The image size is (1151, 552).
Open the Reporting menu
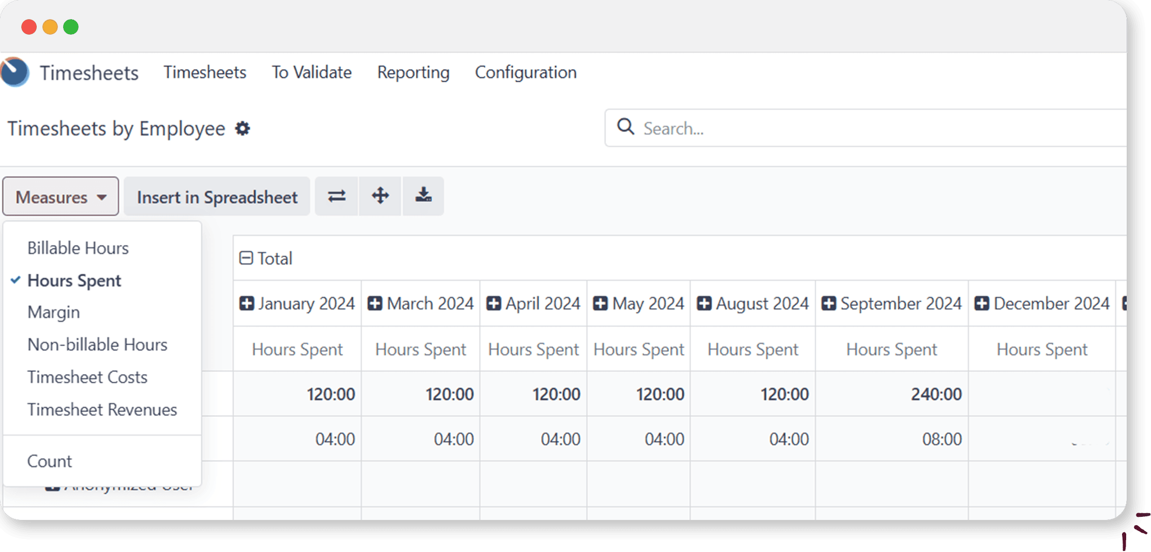click(x=413, y=72)
